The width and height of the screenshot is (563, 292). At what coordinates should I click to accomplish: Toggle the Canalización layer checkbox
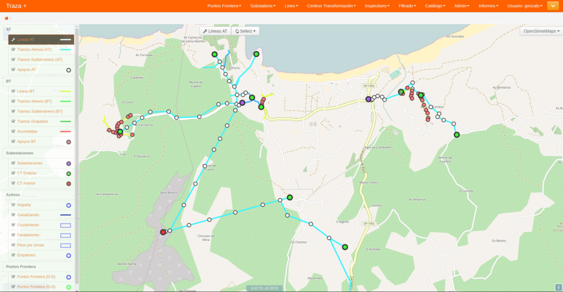(x=13, y=215)
